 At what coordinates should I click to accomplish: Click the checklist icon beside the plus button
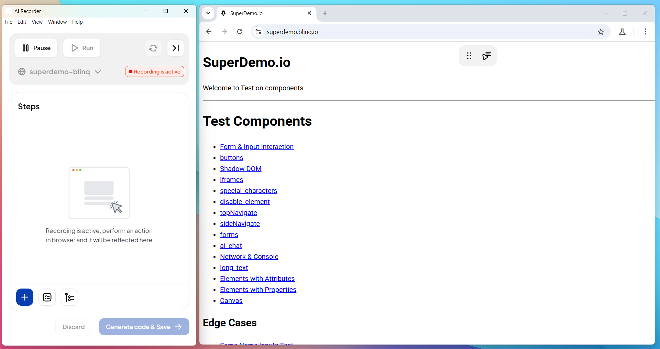(47, 297)
